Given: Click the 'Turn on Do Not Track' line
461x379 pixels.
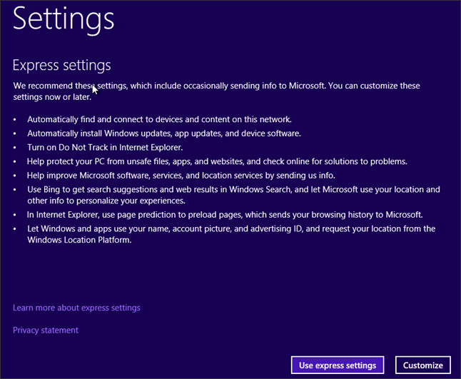Looking at the screenshot, I should tap(105, 147).
